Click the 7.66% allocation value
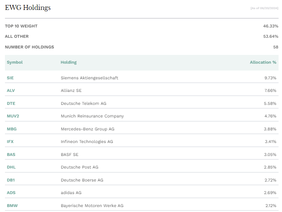The height and width of the screenshot is (212, 282). 270,90
